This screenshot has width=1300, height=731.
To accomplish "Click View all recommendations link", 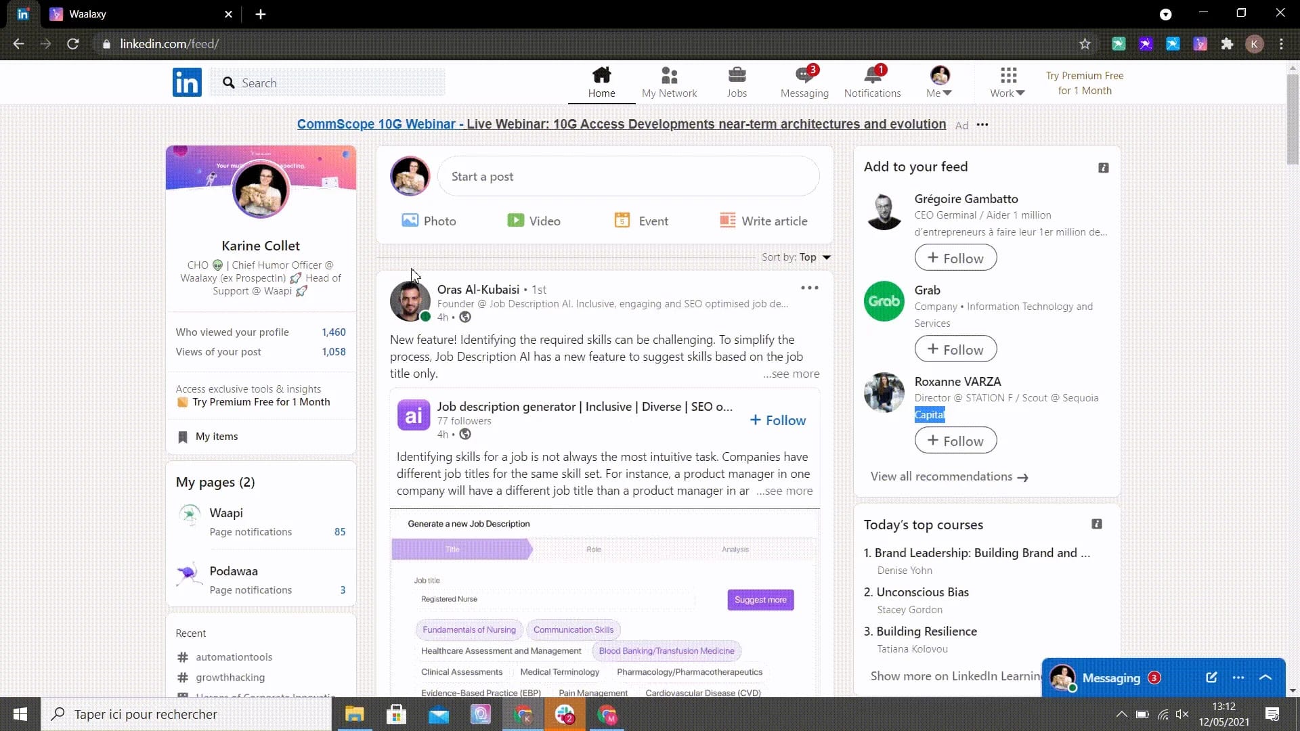I will tap(949, 477).
